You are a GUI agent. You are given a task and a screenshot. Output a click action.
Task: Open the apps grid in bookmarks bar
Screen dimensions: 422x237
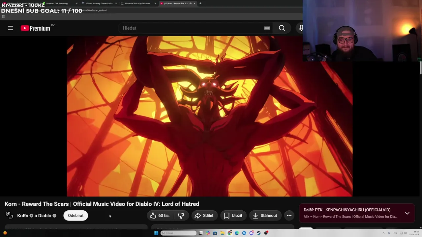3,16
